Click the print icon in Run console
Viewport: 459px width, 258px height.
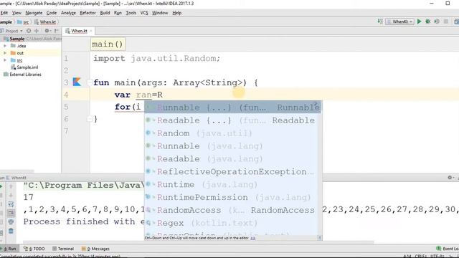pyautogui.click(x=11, y=222)
